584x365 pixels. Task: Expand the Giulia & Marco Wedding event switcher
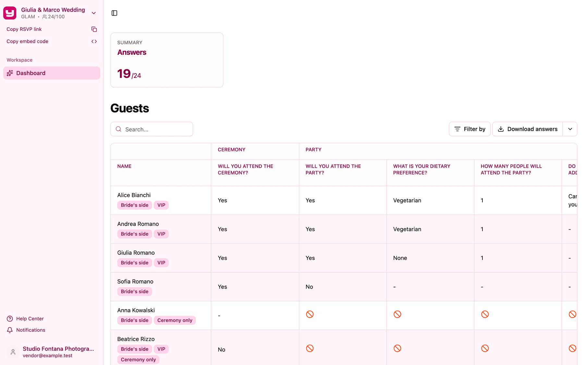[x=94, y=13]
